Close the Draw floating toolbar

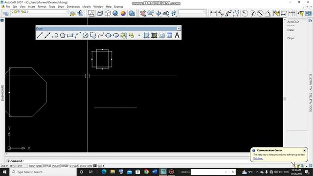pos(179,28)
